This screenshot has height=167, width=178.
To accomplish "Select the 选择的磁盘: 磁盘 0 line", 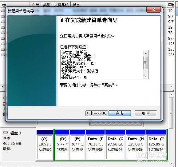I will pos(78,56).
